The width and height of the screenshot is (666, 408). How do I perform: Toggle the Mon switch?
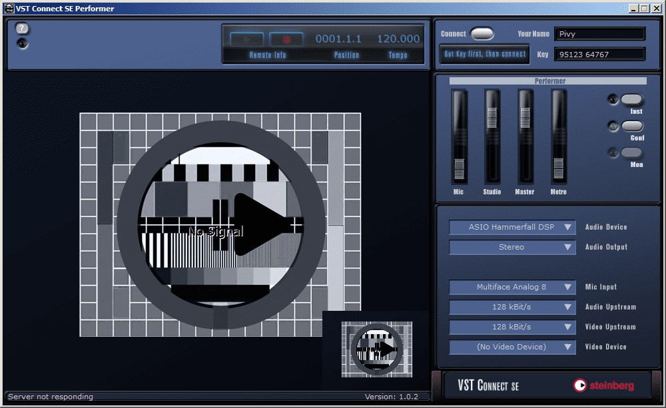point(631,153)
